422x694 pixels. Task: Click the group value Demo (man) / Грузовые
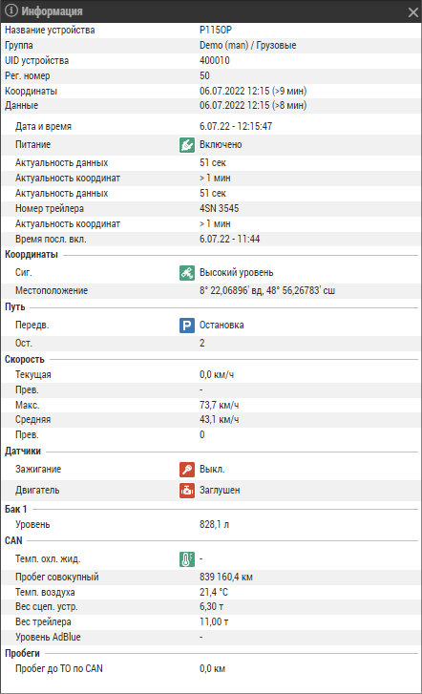click(x=247, y=45)
